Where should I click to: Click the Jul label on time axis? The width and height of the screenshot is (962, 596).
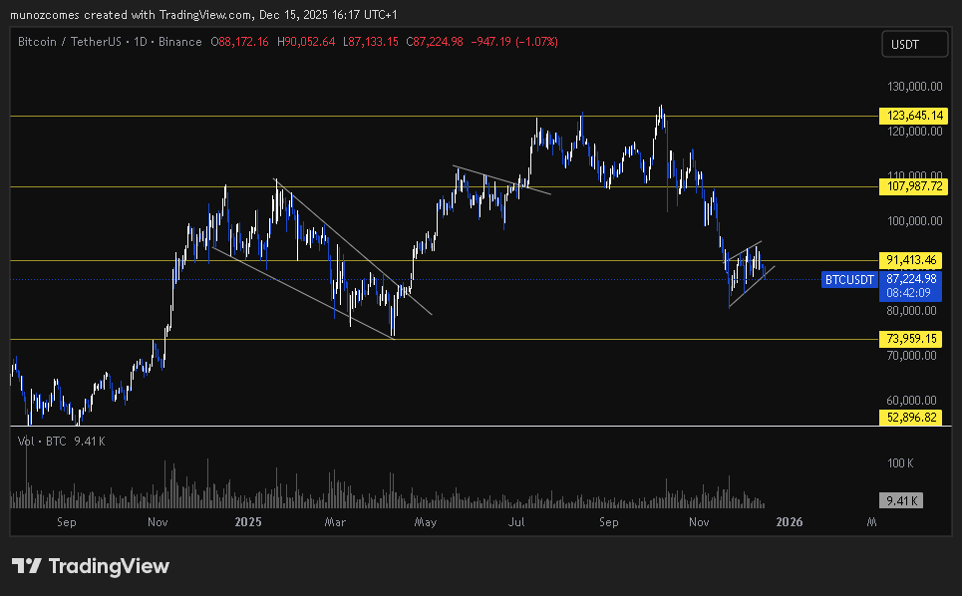coord(516,522)
